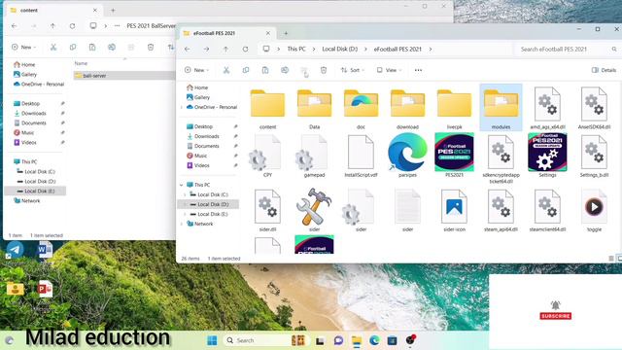Open Microsoft Edge from the taskbar
This screenshot has height=350, width=622.
pyautogui.click(x=374, y=340)
